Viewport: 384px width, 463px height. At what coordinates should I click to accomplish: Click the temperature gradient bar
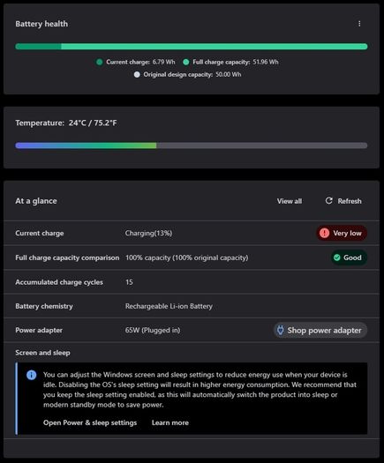(192, 146)
